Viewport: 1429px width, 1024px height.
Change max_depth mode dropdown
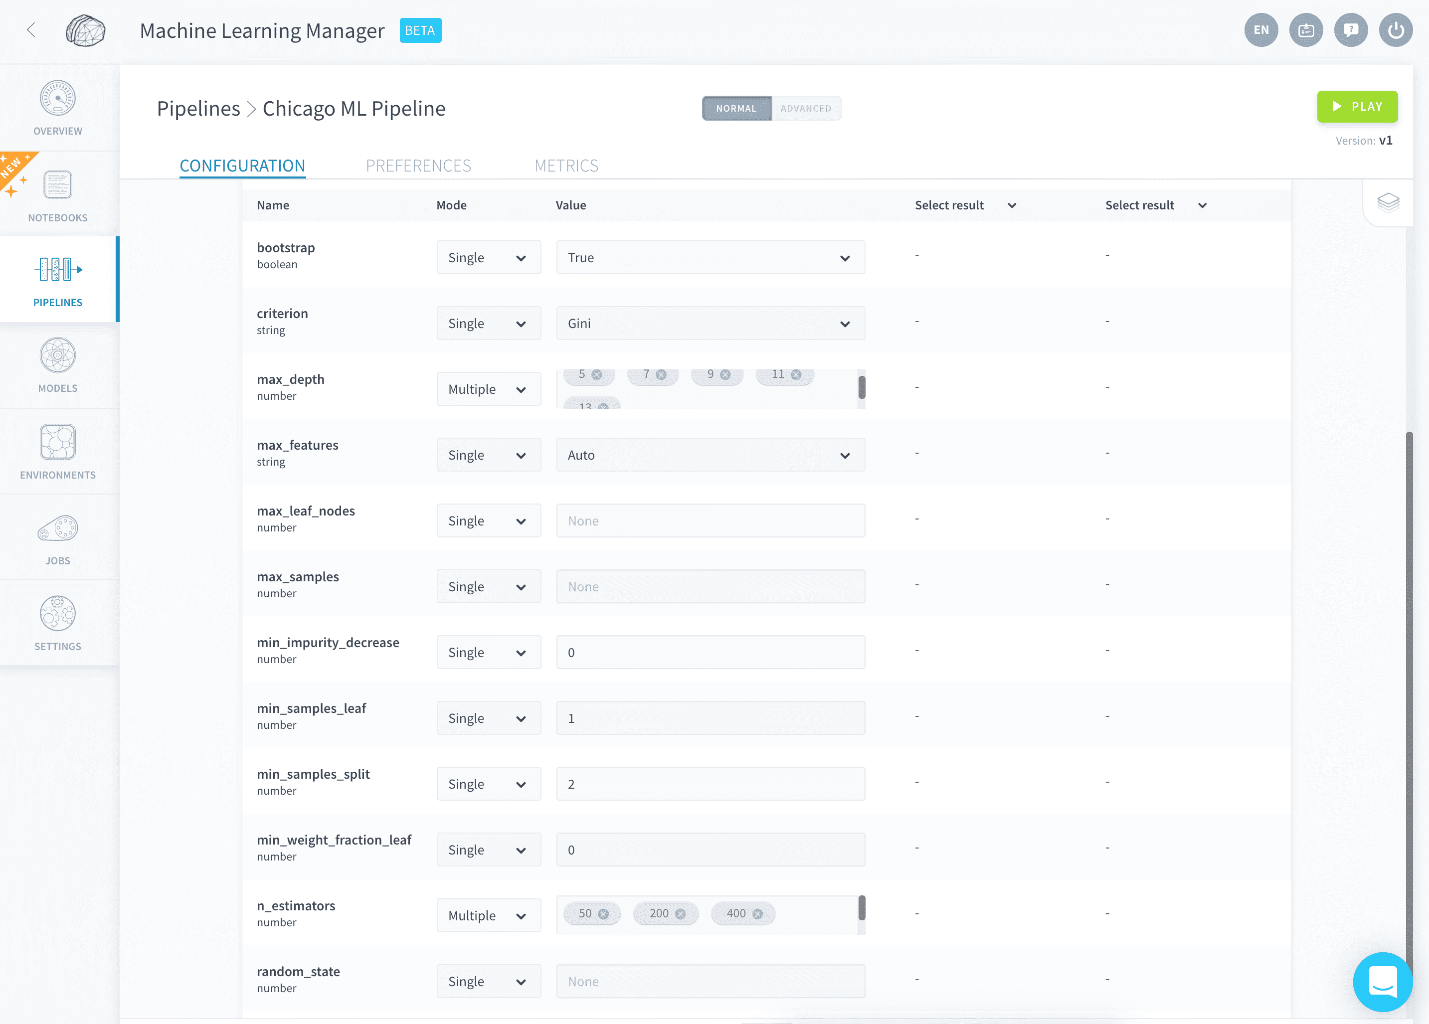(488, 389)
